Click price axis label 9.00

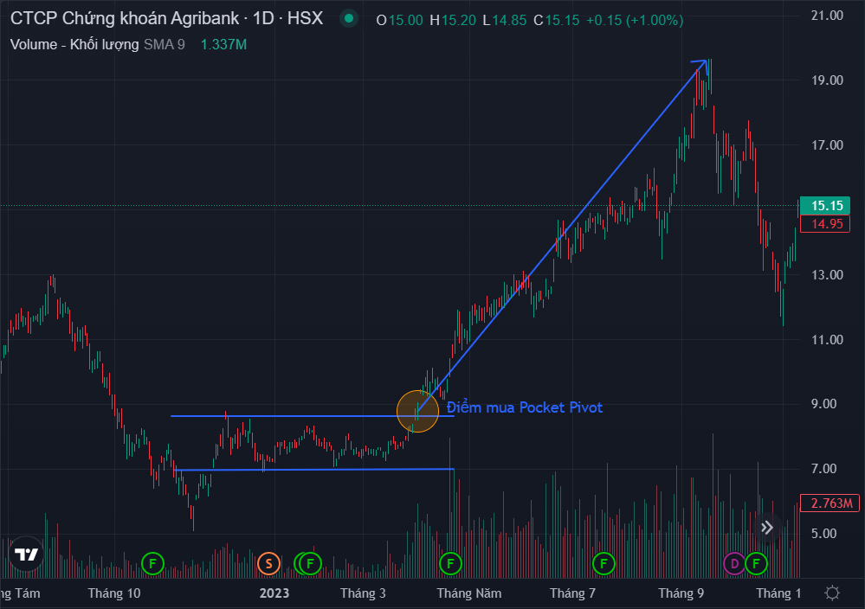(823, 404)
